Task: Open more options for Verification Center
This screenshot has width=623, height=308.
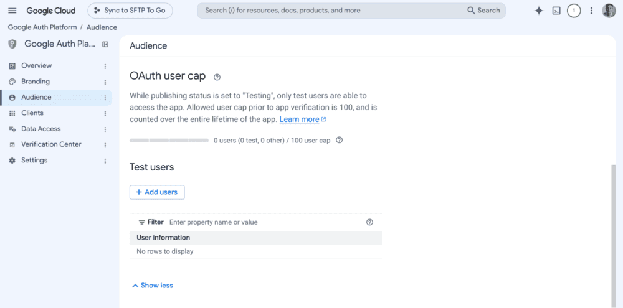Action: 105,145
